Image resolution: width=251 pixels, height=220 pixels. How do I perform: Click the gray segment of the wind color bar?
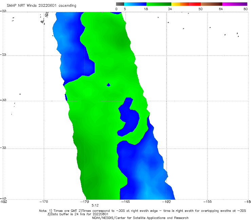coord(120,4)
